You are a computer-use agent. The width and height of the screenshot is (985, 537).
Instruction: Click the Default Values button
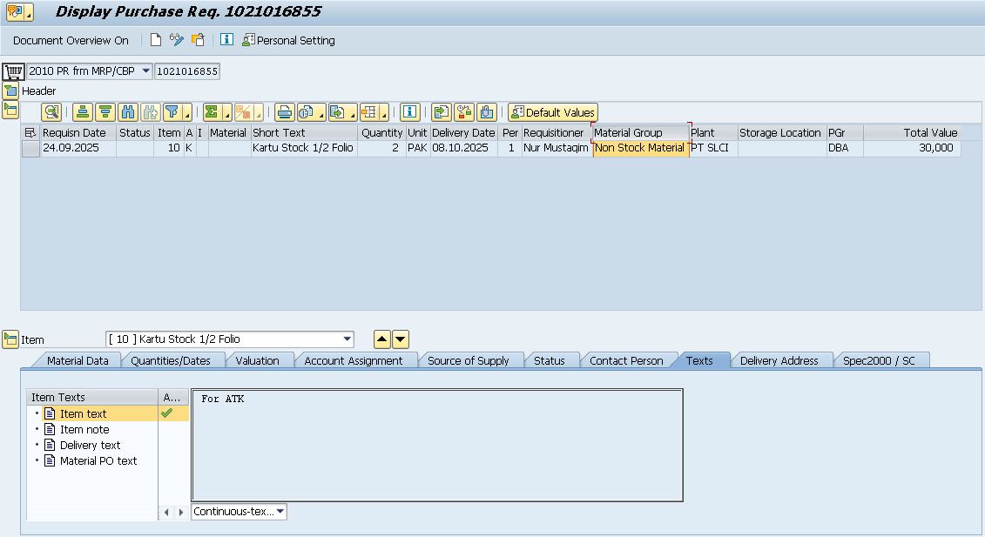(x=553, y=112)
